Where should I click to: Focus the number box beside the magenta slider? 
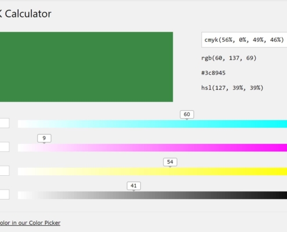click(5, 147)
